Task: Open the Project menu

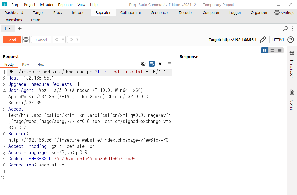Action: (30, 5)
